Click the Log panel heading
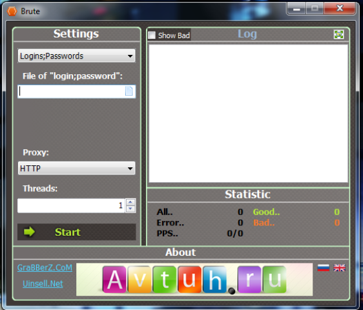Screen dimensions: 363x310 tap(247, 34)
